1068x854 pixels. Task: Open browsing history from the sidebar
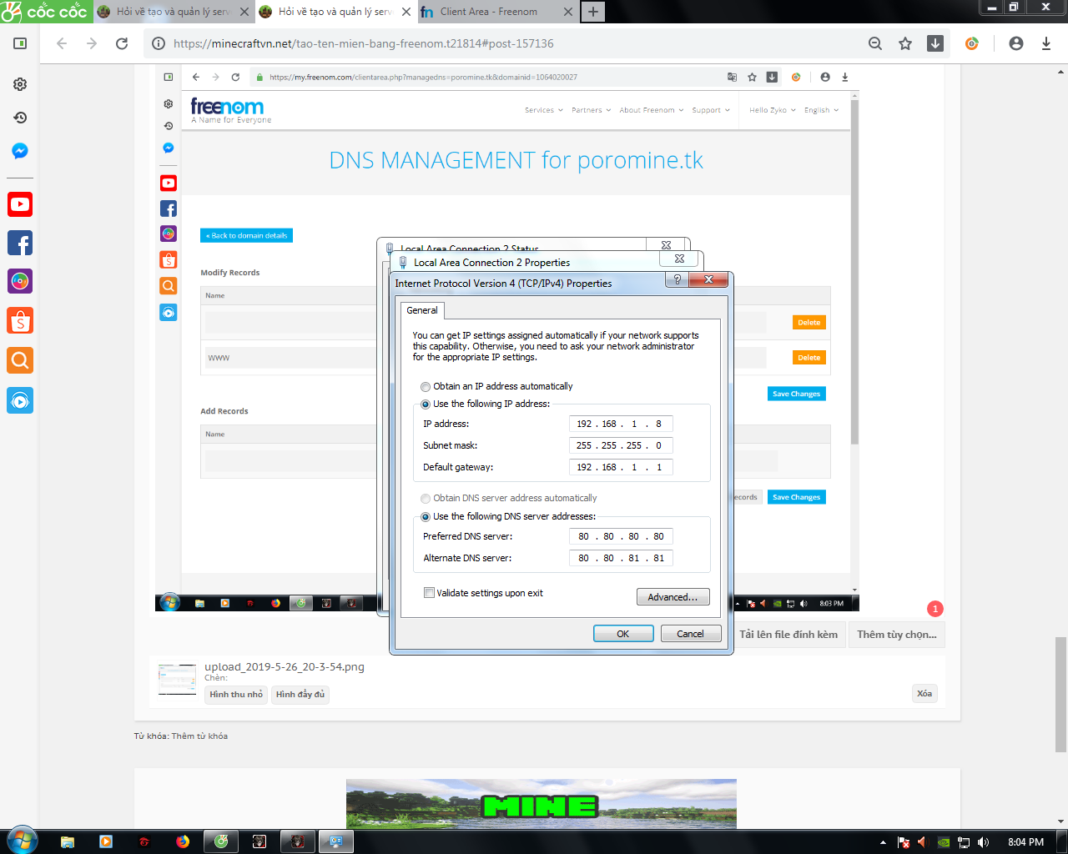(x=20, y=118)
